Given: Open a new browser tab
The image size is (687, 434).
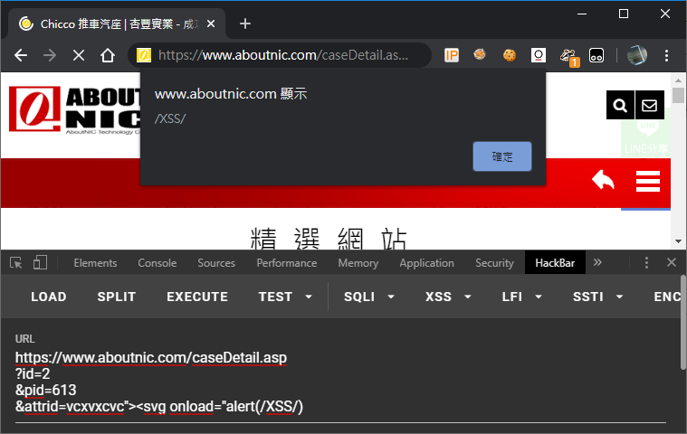Looking at the screenshot, I should click(245, 24).
